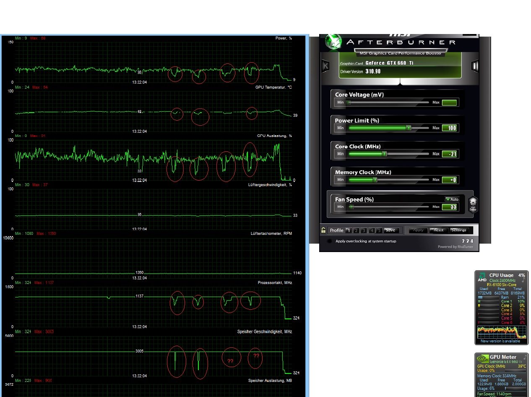Click the MSI Afterburner logo orb

[333, 42]
